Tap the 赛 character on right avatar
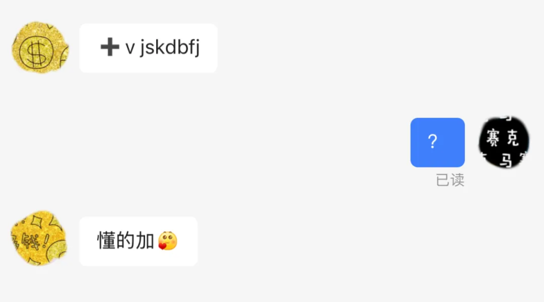Screen dimensions: 544x302 click(x=492, y=137)
